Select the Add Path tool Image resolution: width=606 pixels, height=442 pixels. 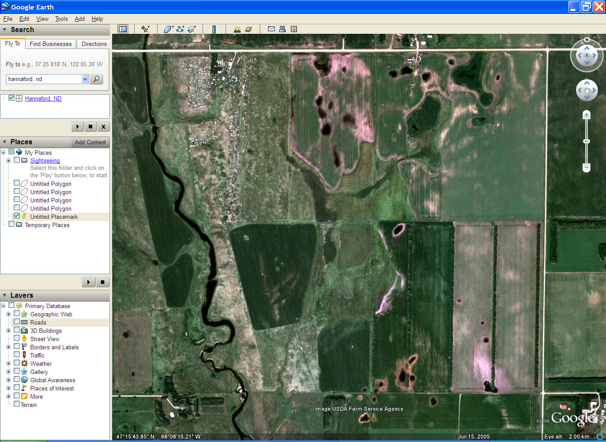[x=180, y=29]
